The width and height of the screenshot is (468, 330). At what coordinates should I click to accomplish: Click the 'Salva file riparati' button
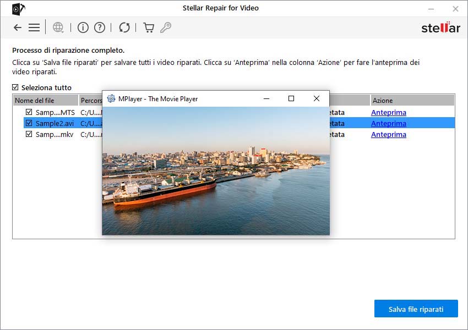(x=416, y=309)
